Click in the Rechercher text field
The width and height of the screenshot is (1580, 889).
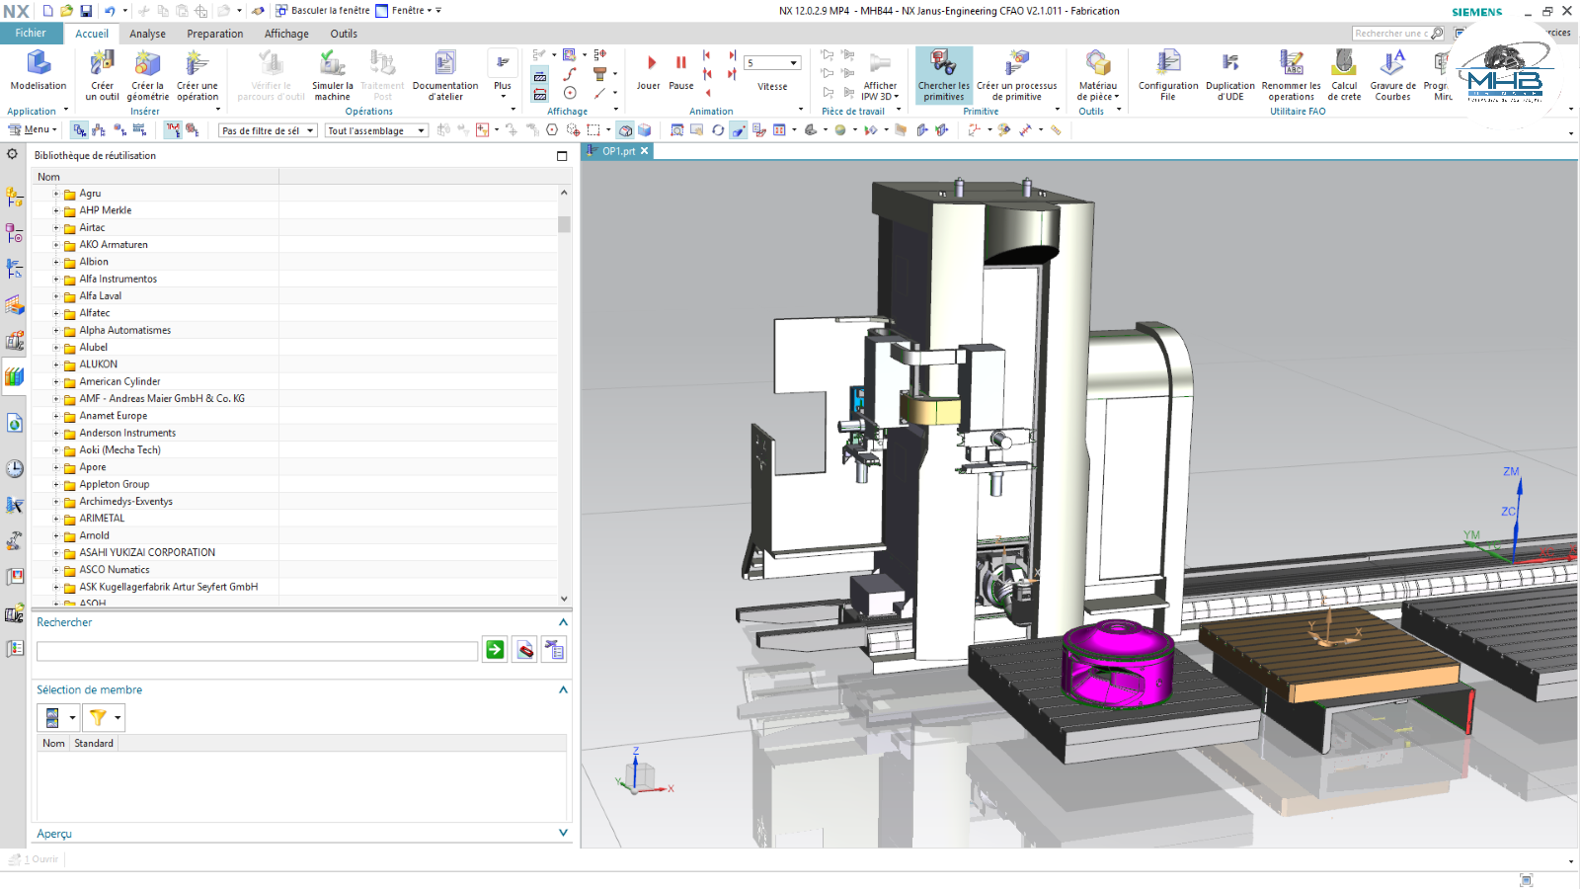pos(257,651)
